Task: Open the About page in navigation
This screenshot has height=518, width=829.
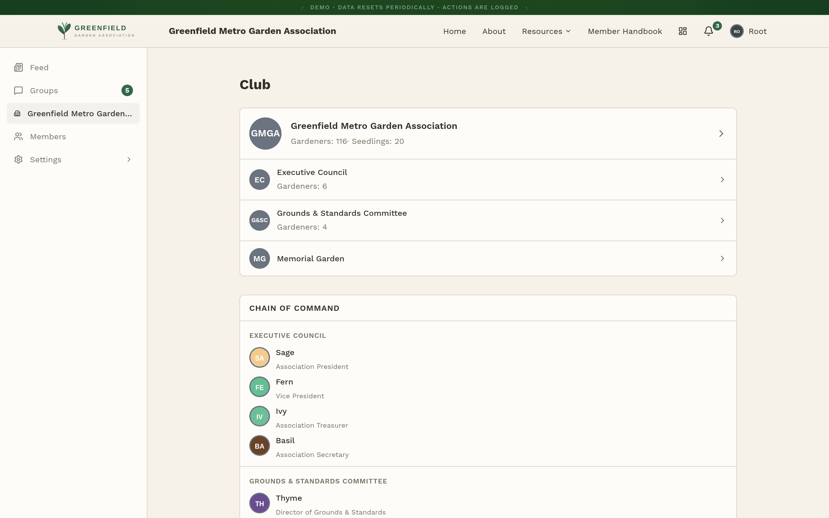Action: coord(494,31)
